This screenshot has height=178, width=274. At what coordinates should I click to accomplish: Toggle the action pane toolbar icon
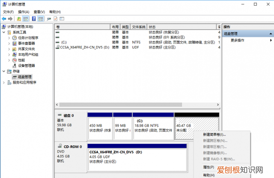coord(41,19)
